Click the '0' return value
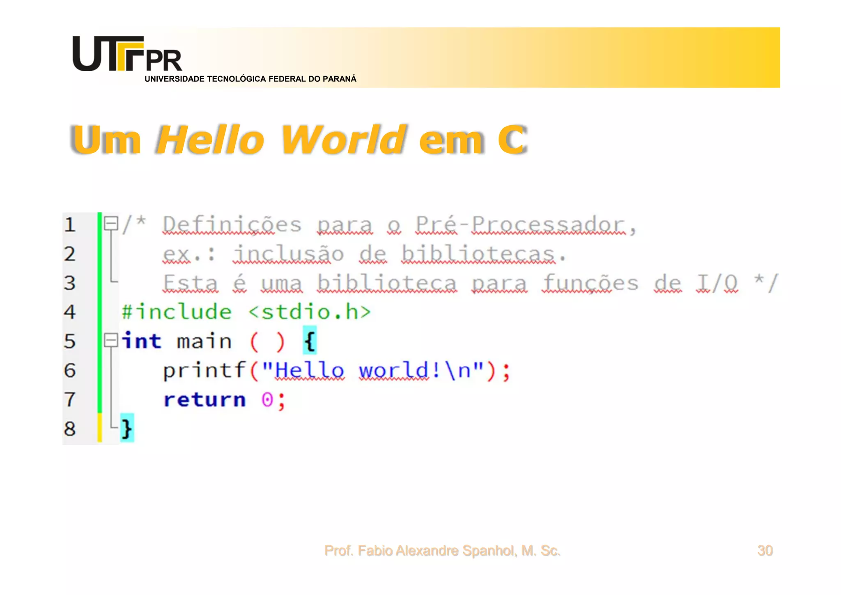The height and width of the screenshot is (595, 841). tap(267, 399)
